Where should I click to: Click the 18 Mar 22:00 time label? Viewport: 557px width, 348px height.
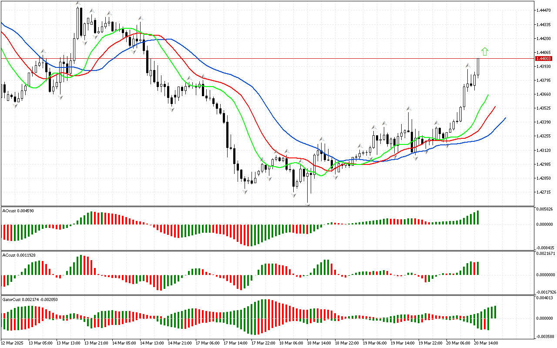point(347,343)
